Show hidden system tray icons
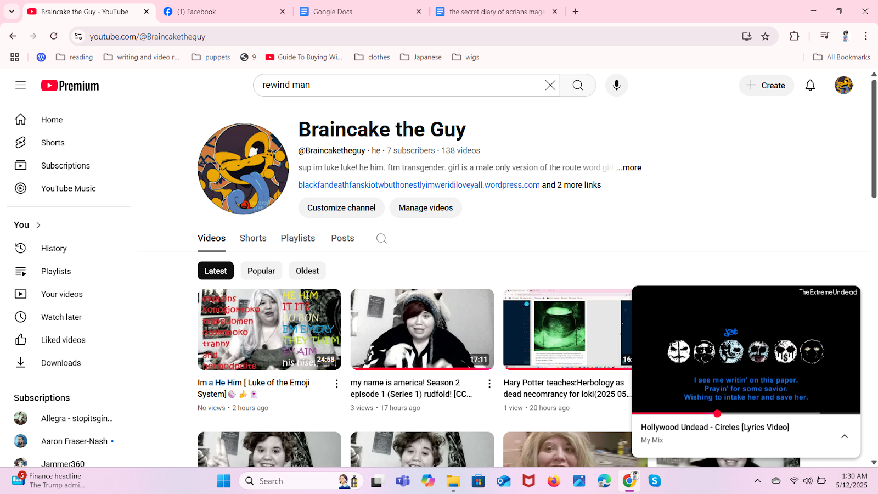This screenshot has width=878, height=494. click(757, 481)
